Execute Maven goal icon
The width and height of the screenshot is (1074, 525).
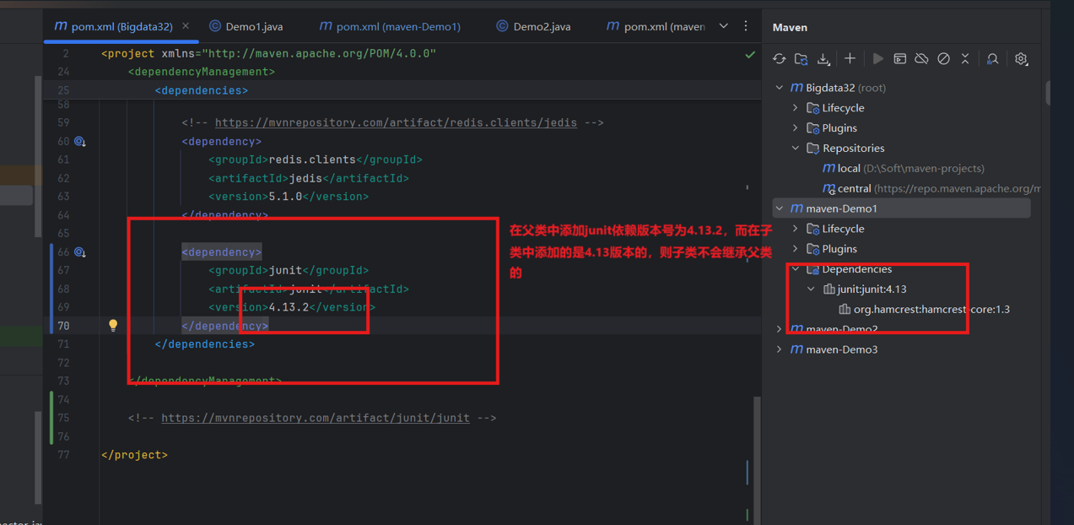[899, 59]
